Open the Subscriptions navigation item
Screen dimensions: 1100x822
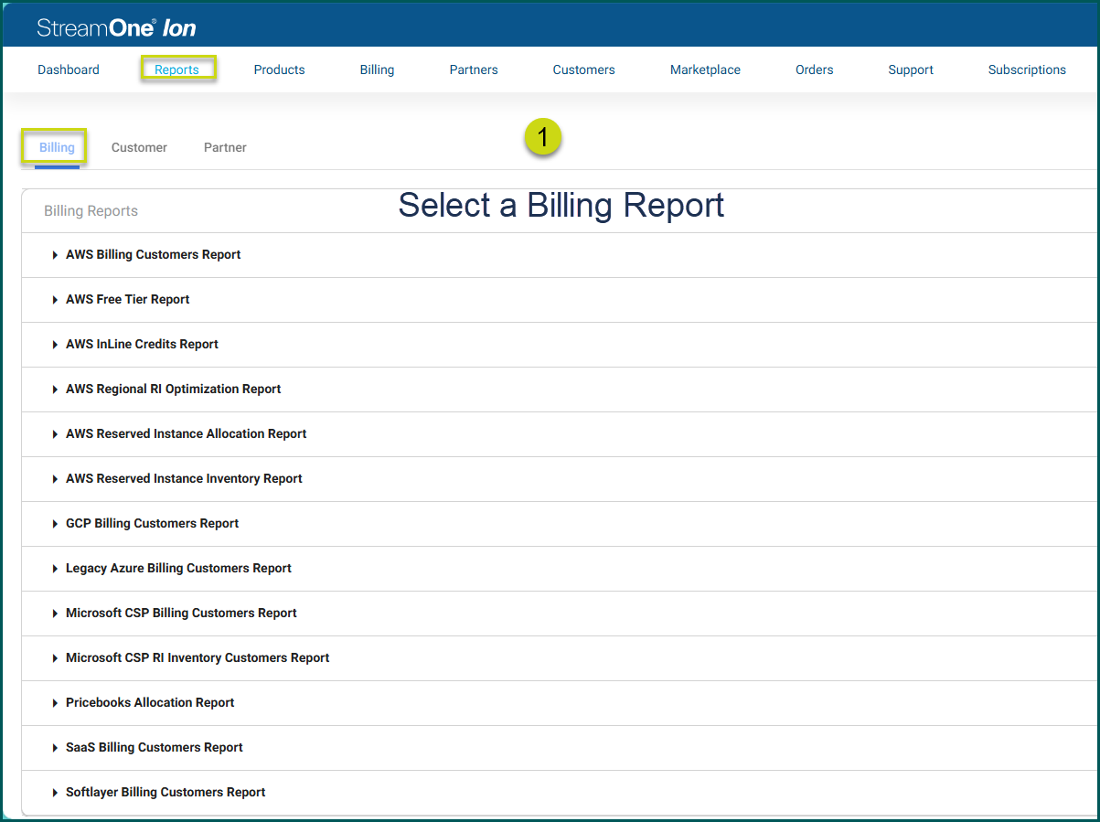pos(1027,69)
